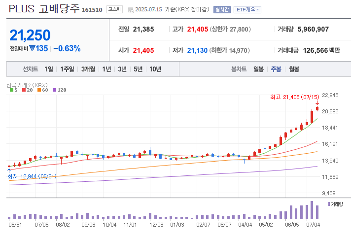Select the 주봉 candlestick chart
Image resolution: width=351 pixels, height=236 pixels.
click(x=276, y=69)
